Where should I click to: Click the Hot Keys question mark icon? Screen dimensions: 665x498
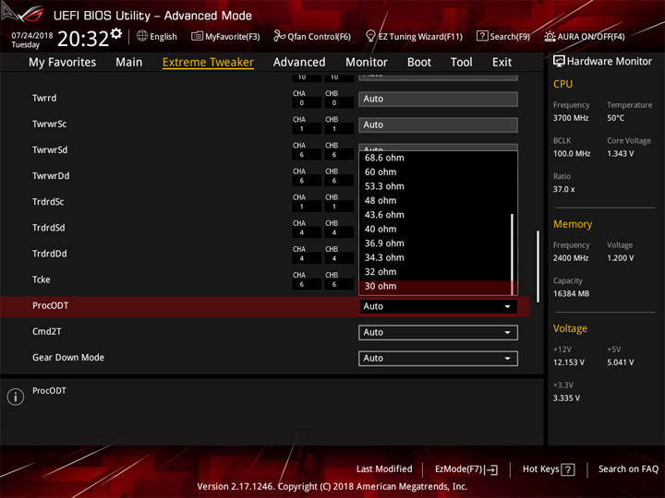(x=567, y=469)
